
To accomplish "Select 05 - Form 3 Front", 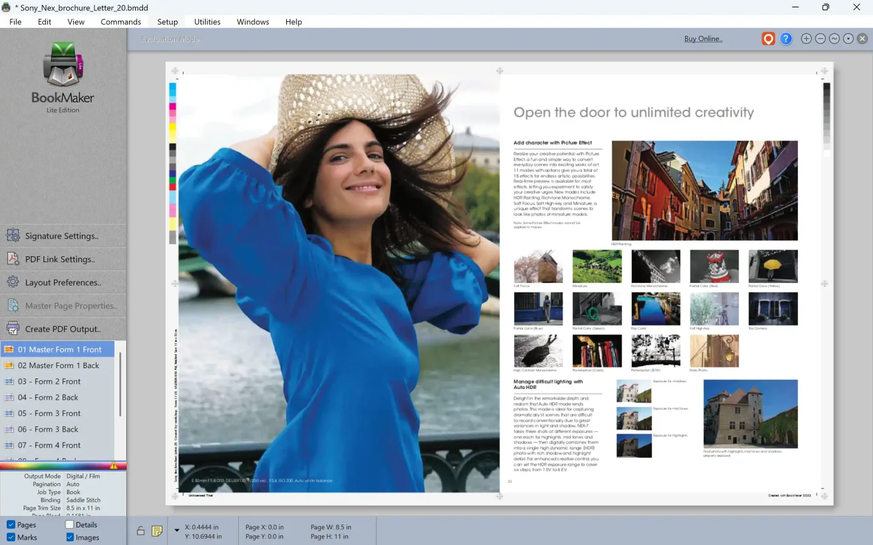I will point(58,413).
